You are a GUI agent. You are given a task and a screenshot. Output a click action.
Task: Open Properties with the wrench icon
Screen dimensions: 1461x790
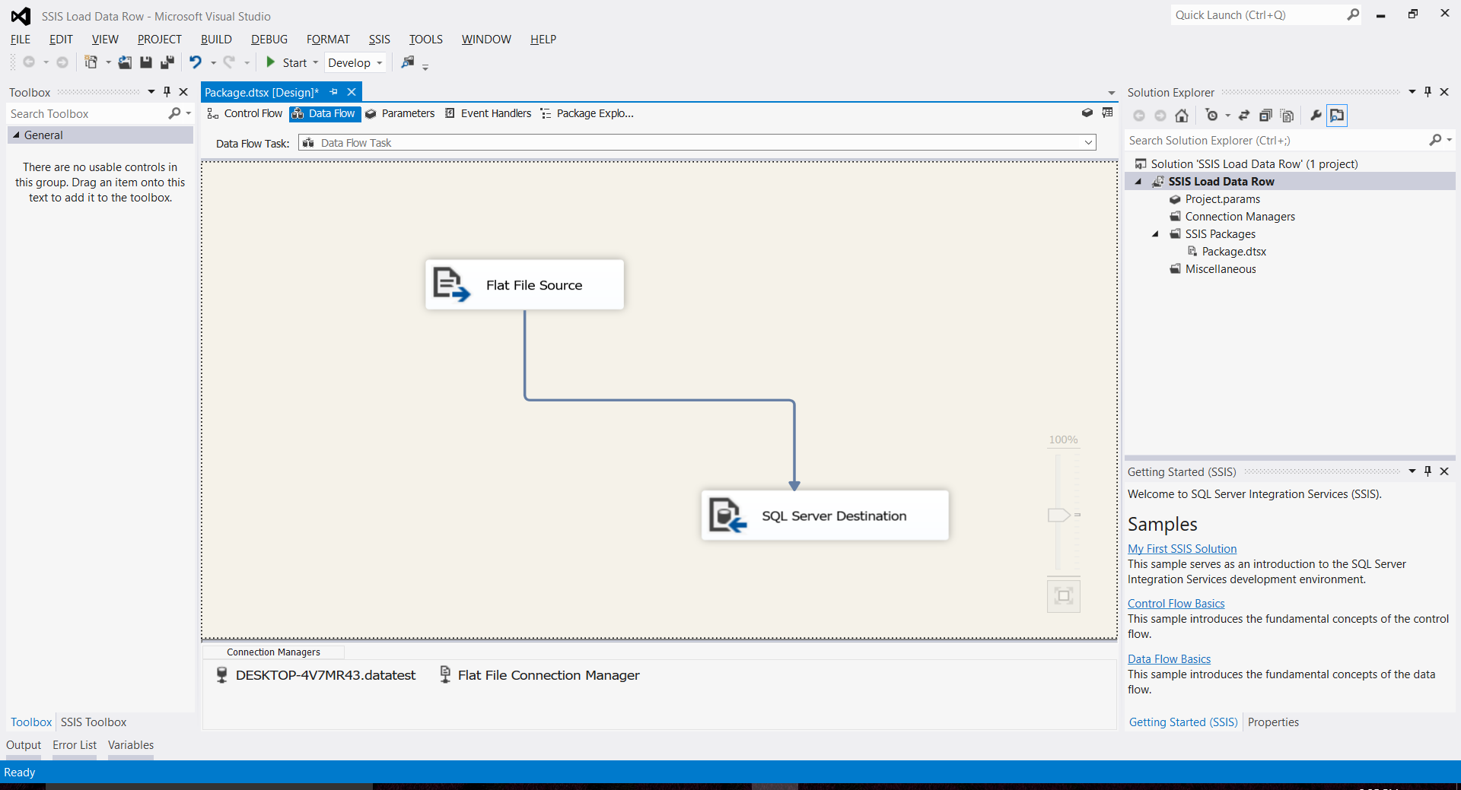1316,116
